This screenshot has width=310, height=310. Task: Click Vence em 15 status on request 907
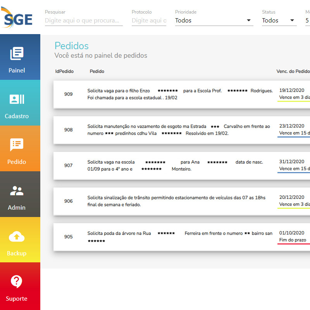pos(294,169)
